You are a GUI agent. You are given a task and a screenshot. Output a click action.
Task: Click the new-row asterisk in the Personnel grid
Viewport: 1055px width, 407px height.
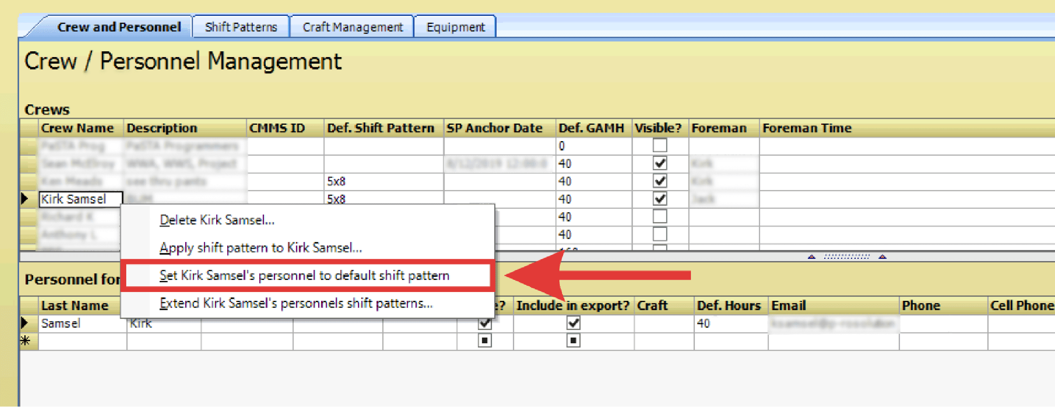click(26, 341)
